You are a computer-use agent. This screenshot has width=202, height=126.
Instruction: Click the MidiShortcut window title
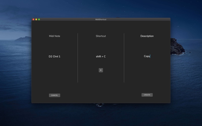[101, 20]
